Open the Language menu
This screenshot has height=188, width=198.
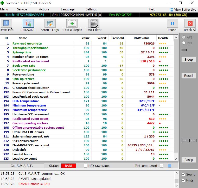coord(68,9)
